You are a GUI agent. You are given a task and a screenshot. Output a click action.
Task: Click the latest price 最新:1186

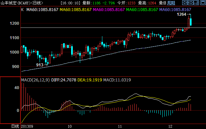coord(91,3)
